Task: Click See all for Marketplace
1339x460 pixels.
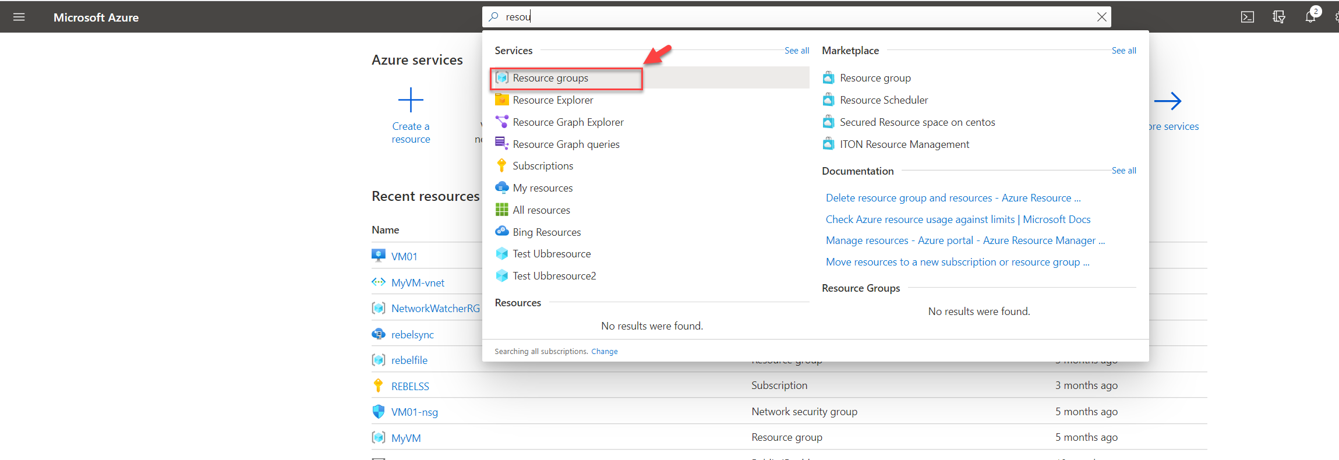Action: pos(1124,51)
